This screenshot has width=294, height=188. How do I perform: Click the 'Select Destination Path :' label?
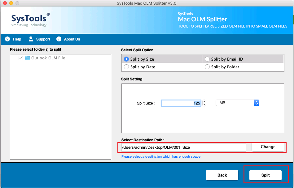(143, 140)
